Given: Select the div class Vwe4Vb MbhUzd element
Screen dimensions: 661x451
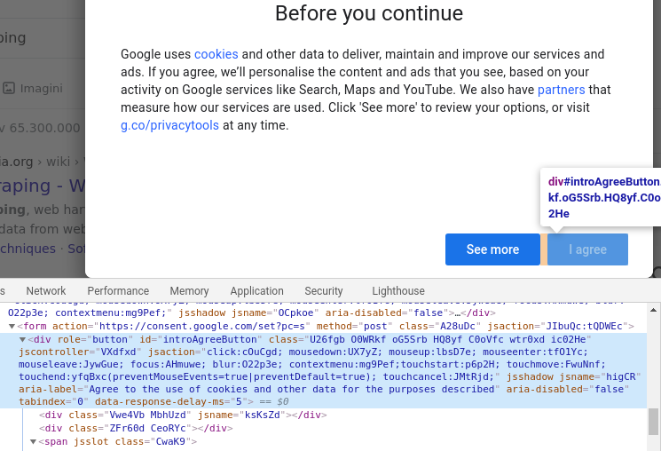Looking at the screenshot, I should [x=183, y=415].
